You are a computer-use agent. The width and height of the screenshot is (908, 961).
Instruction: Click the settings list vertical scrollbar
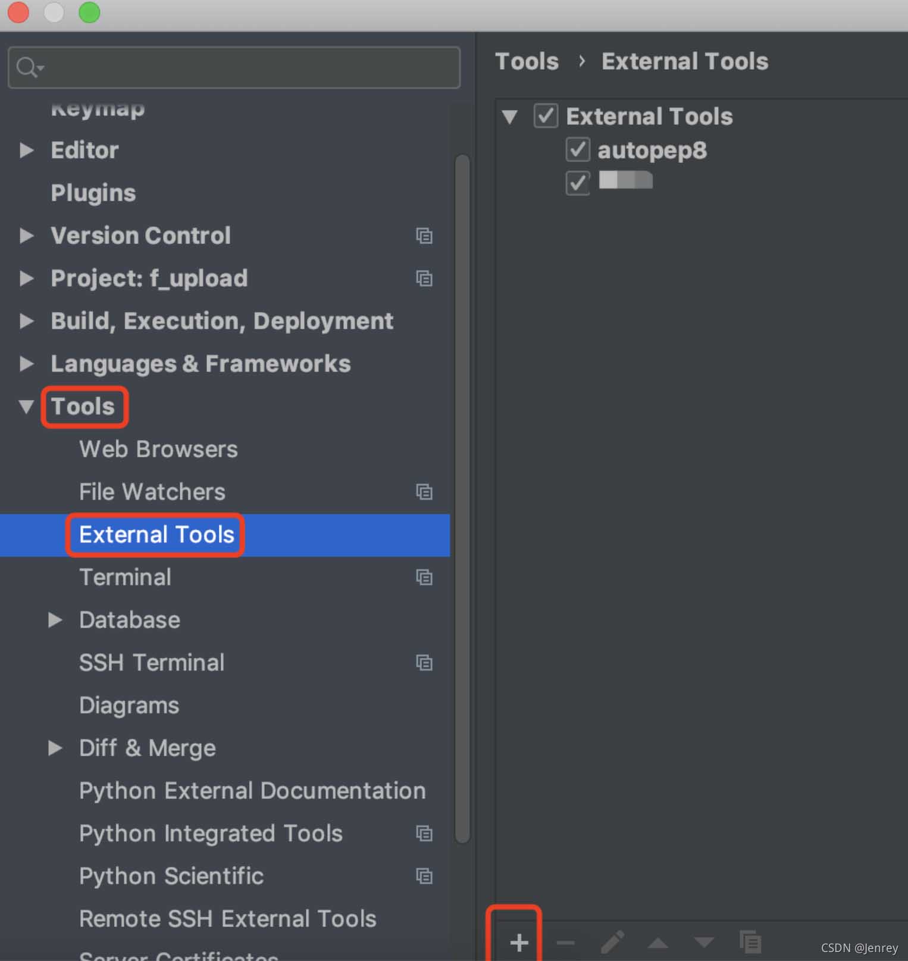tap(462, 498)
